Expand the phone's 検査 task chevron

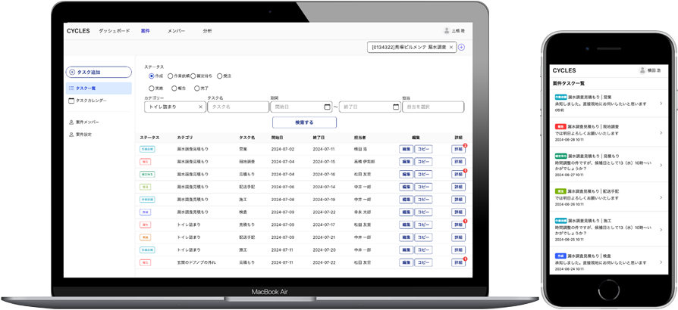661,262
